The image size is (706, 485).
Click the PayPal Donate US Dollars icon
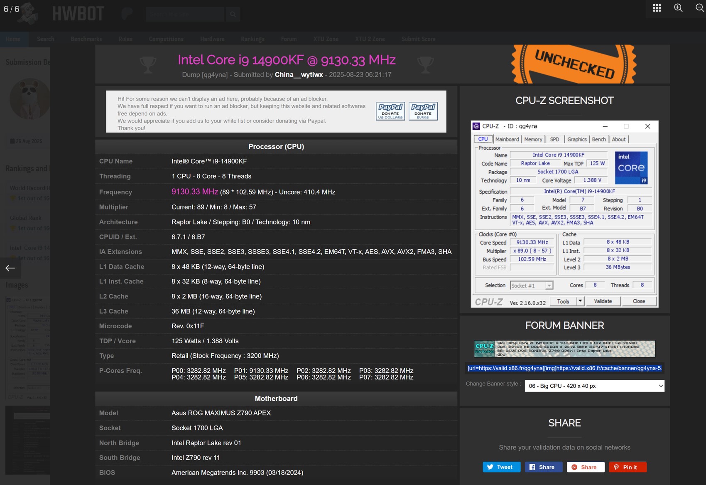390,111
